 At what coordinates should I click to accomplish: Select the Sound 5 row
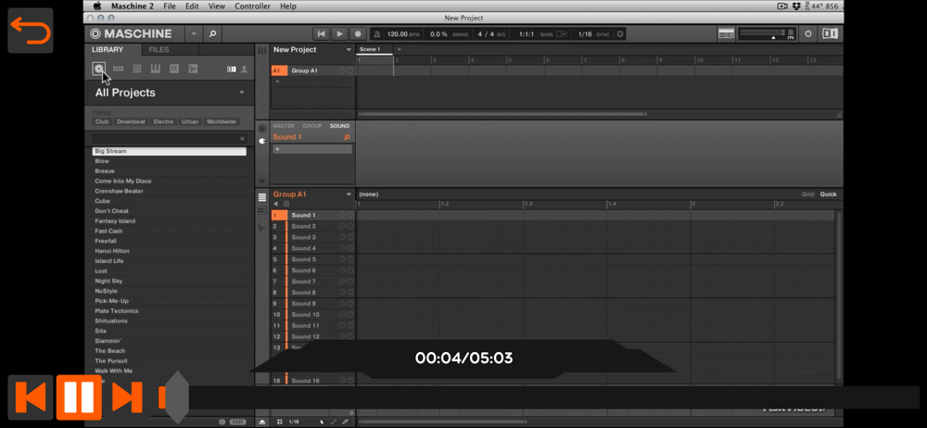tap(312, 259)
